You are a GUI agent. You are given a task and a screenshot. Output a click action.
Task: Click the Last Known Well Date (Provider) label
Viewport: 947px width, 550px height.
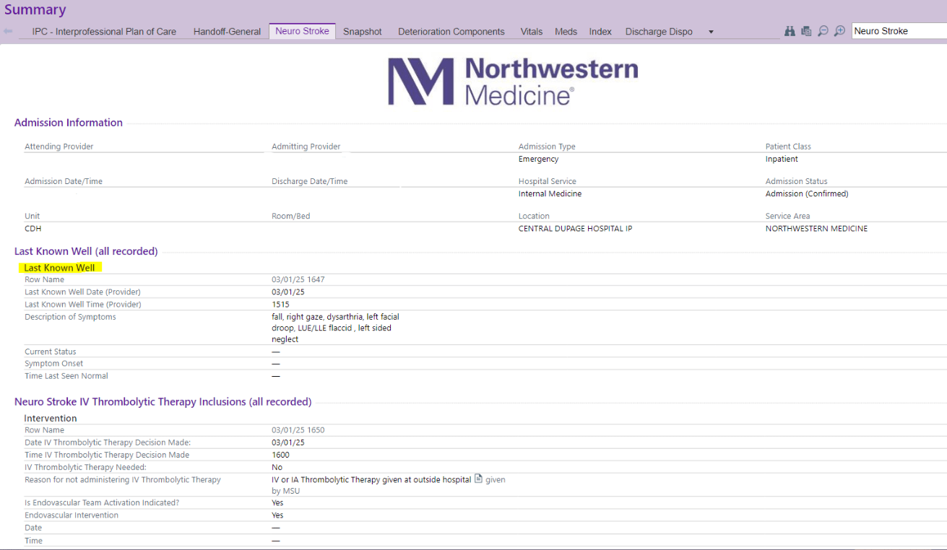click(82, 292)
